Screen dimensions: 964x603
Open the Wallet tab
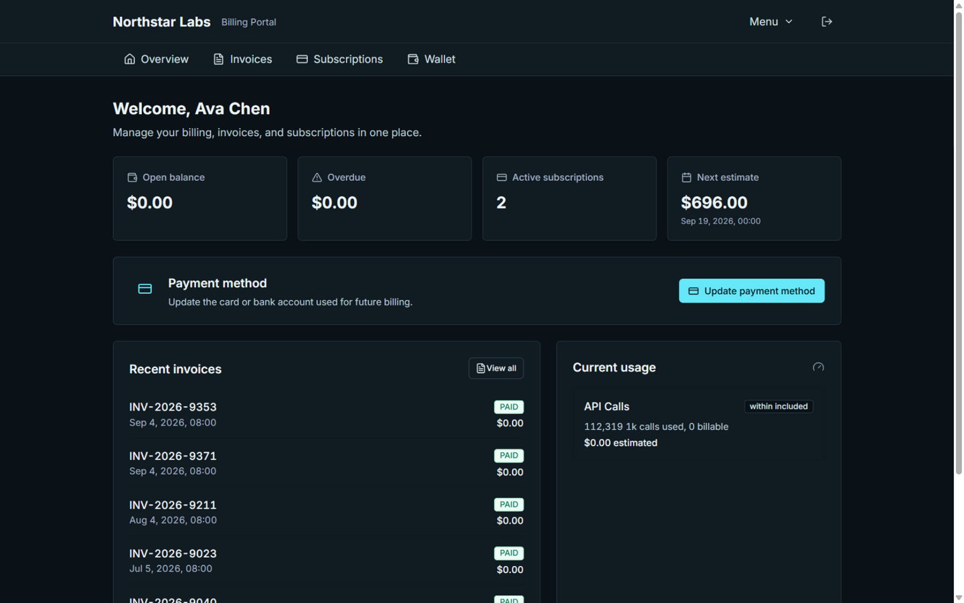(431, 59)
